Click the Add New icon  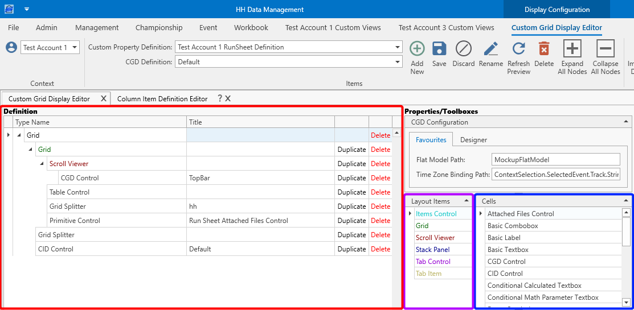coord(417,48)
